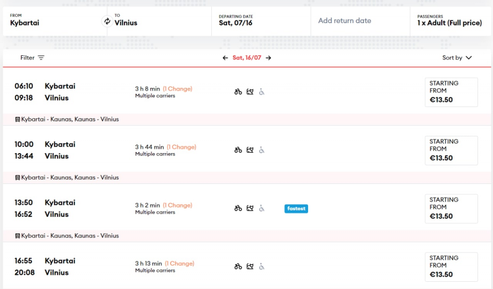Click Add return date field

click(360, 21)
